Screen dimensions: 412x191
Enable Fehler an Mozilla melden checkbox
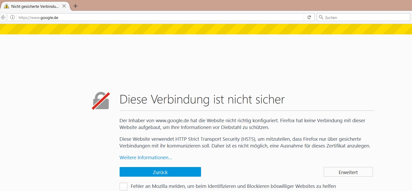click(x=123, y=186)
